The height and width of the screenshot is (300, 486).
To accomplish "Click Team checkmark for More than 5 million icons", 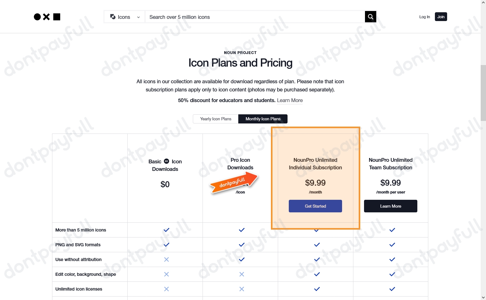I will (x=392, y=230).
